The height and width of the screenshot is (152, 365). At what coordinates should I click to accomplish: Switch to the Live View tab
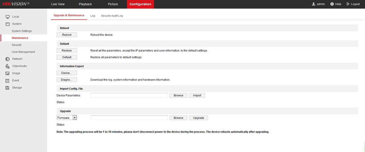[58, 4]
